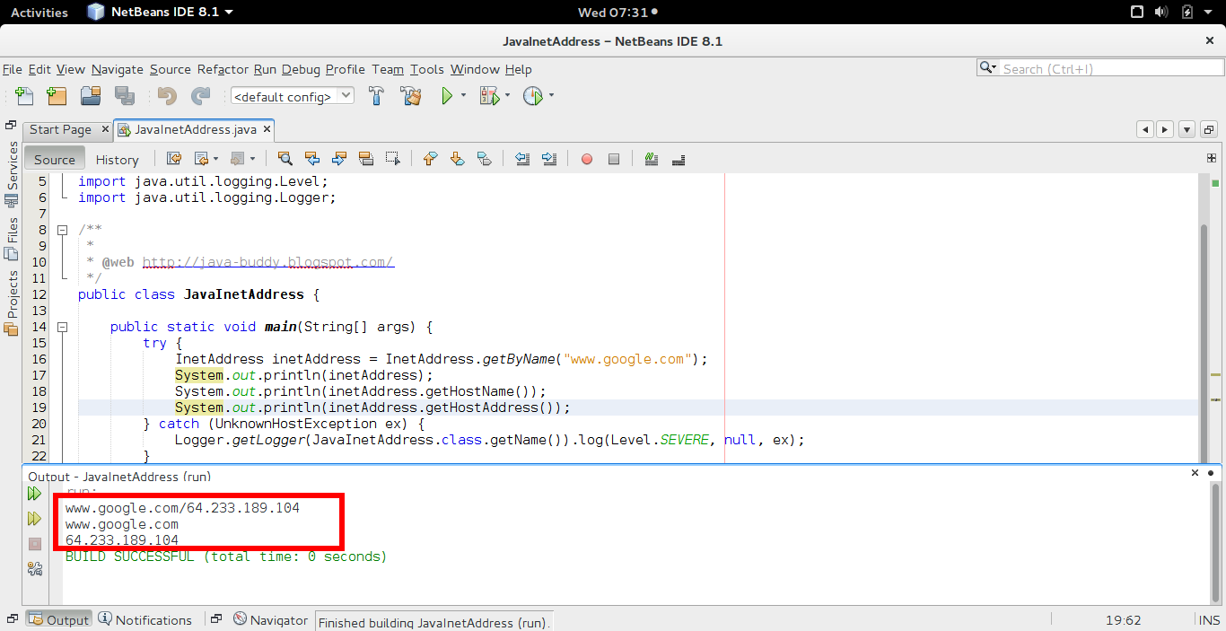The width and height of the screenshot is (1226, 631).
Task: Click the Undo arrow icon
Action: (x=167, y=95)
